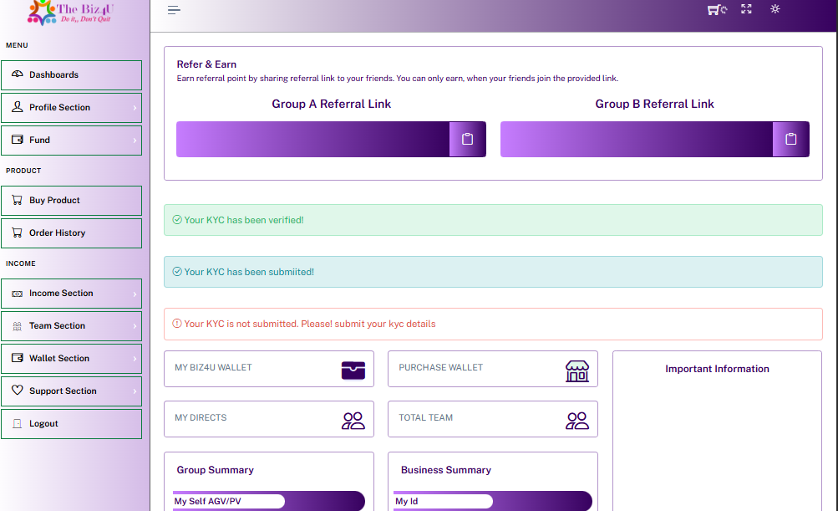Image resolution: width=838 pixels, height=511 pixels.
Task: Click The Biz4U logo
Action: [x=71, y=12]
